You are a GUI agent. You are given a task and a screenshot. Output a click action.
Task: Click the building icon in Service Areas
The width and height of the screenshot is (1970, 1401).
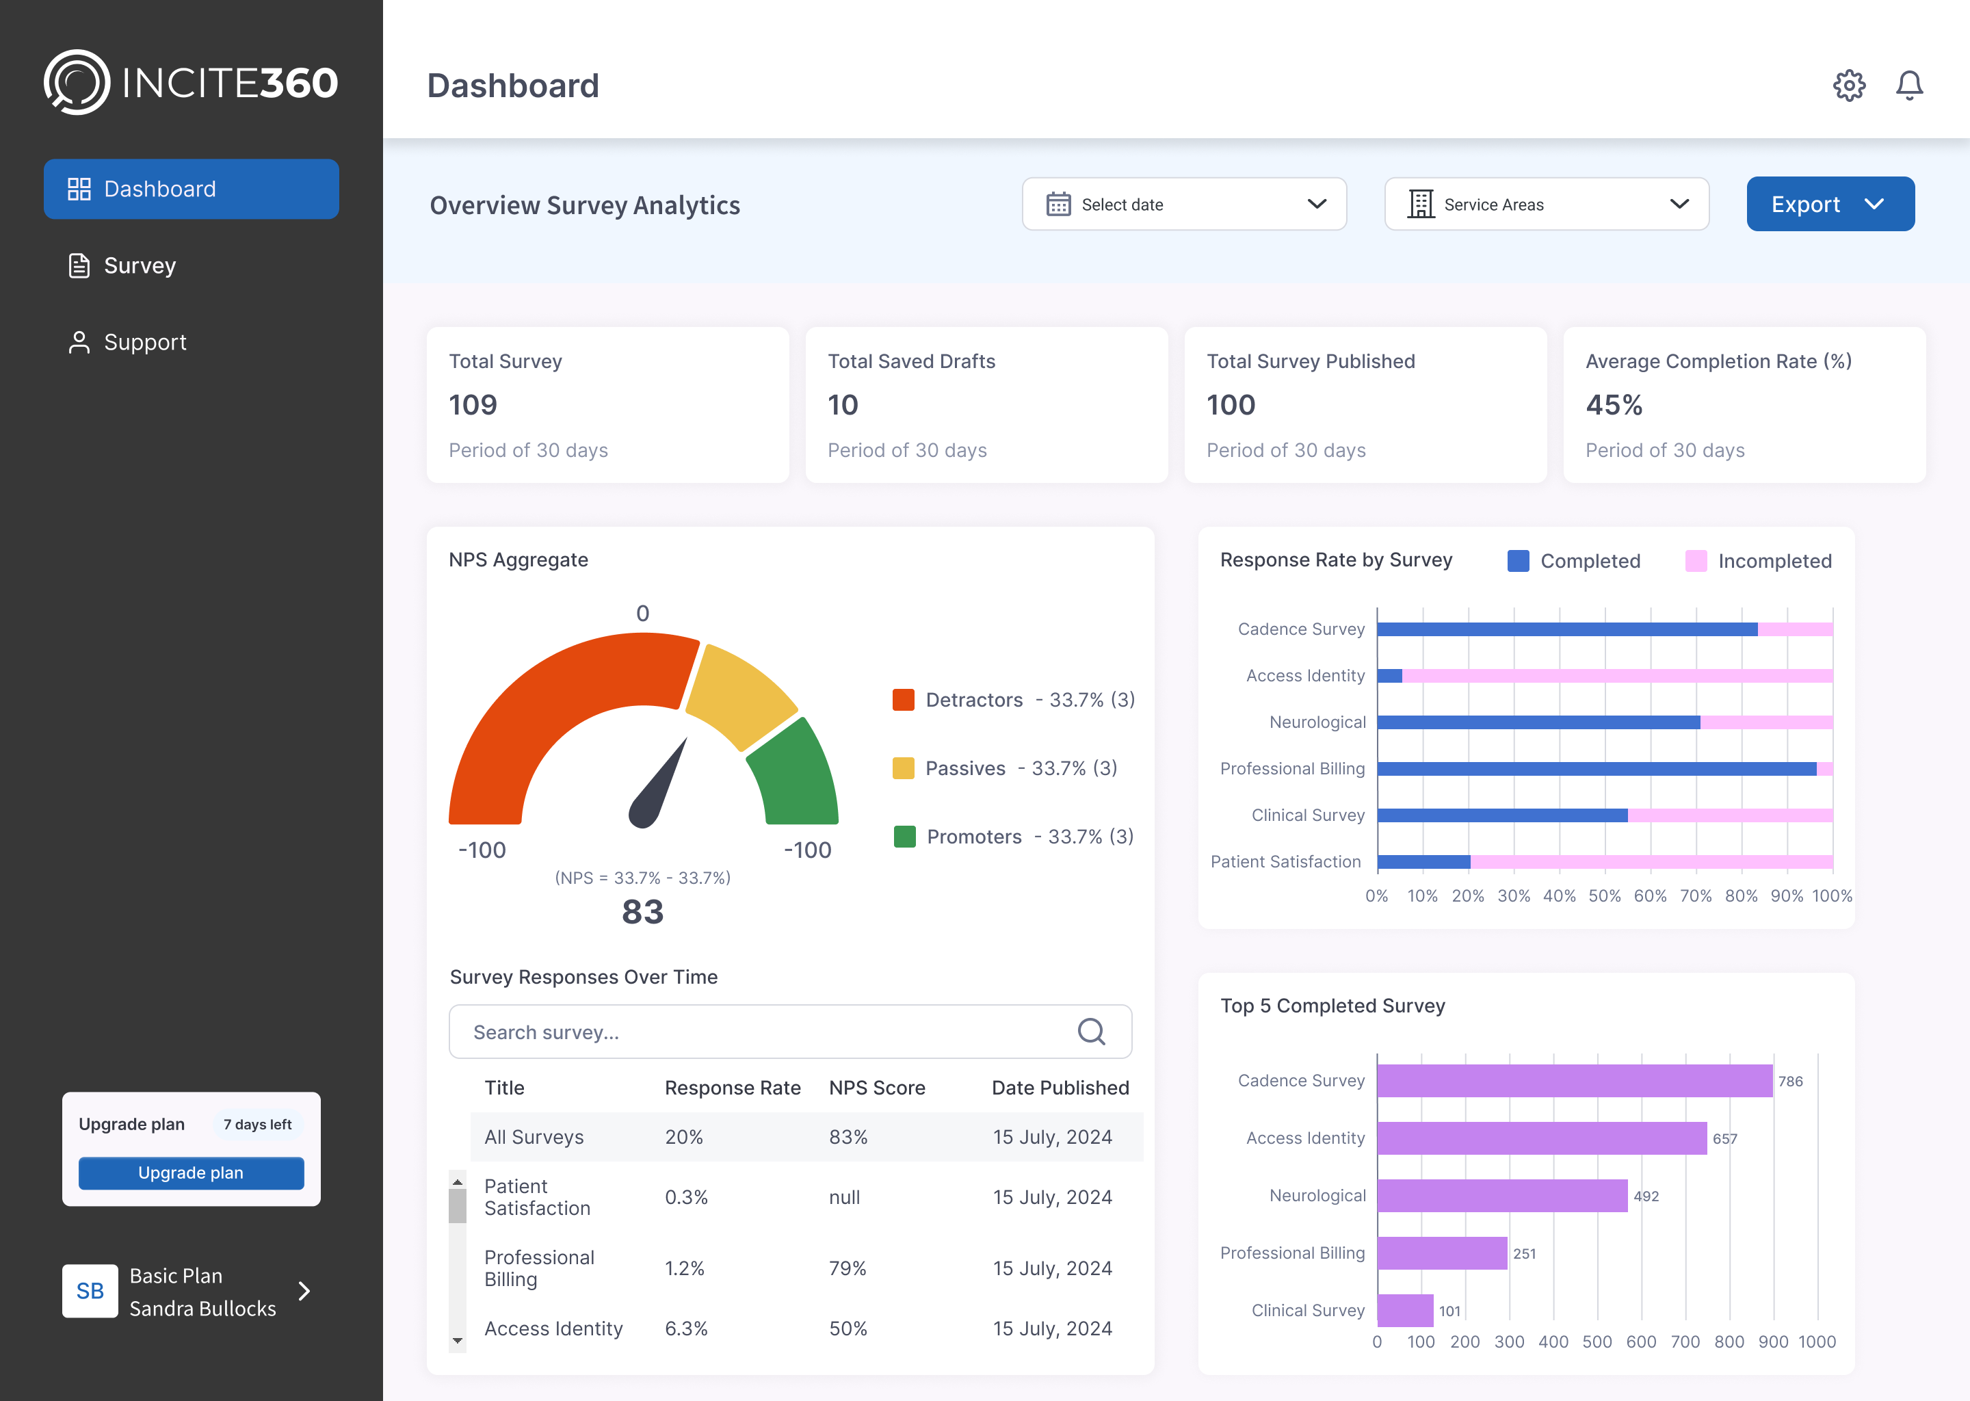coord(1421,205)
